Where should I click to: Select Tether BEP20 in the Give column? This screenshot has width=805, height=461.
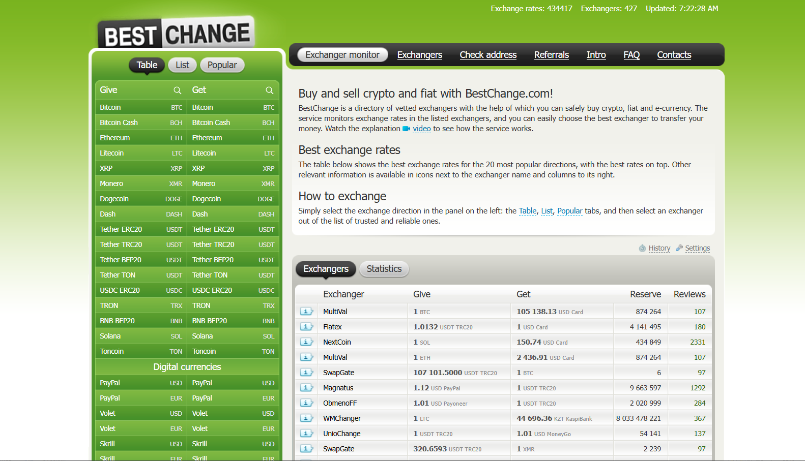click(141, 260)
